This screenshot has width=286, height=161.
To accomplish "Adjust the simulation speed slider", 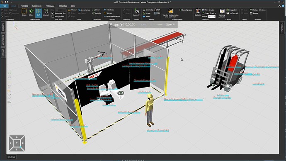I will [160, 24].
